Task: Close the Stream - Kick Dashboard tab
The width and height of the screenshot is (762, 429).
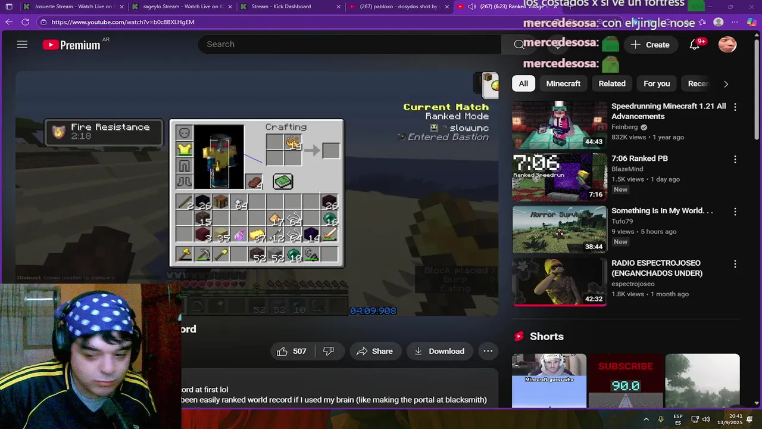Action: click(339, 7)
